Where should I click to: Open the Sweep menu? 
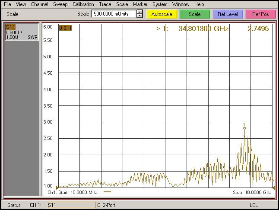[60, 4]
